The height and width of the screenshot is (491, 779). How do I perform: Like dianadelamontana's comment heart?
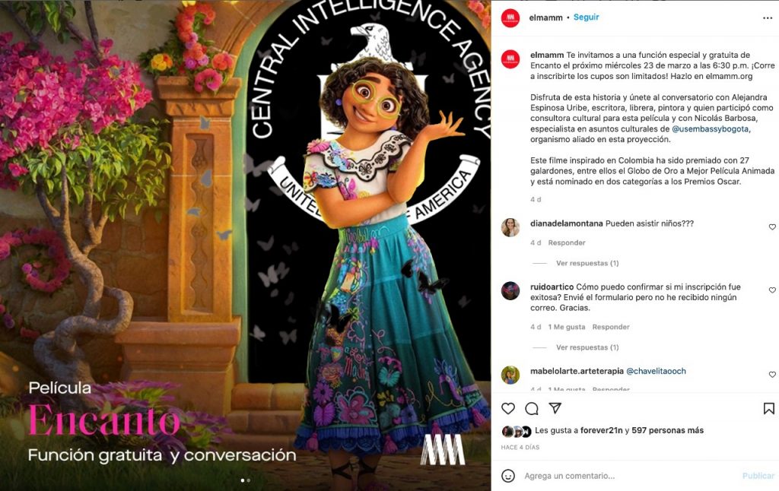pyautogui.click(x=772, y=227)
